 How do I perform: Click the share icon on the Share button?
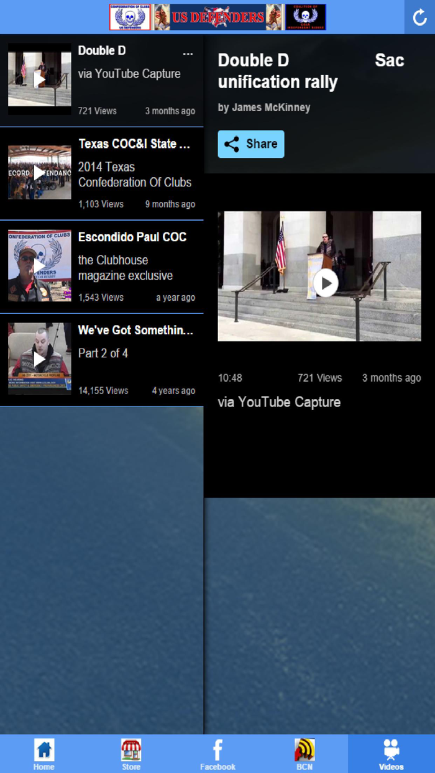click(232, 144)
